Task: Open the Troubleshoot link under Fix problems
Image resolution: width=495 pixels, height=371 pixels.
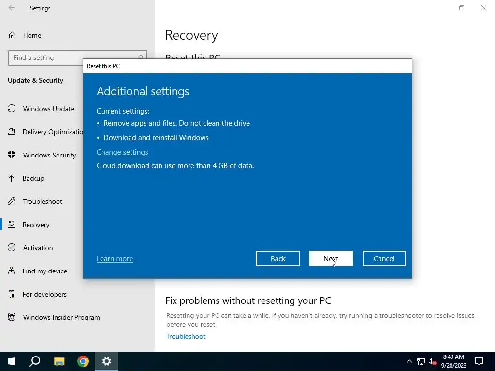Action: [x=186, y=336]
